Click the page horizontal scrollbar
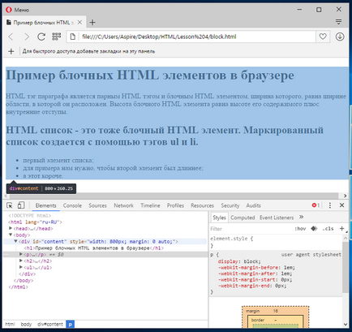 click(x=173, y=196)
